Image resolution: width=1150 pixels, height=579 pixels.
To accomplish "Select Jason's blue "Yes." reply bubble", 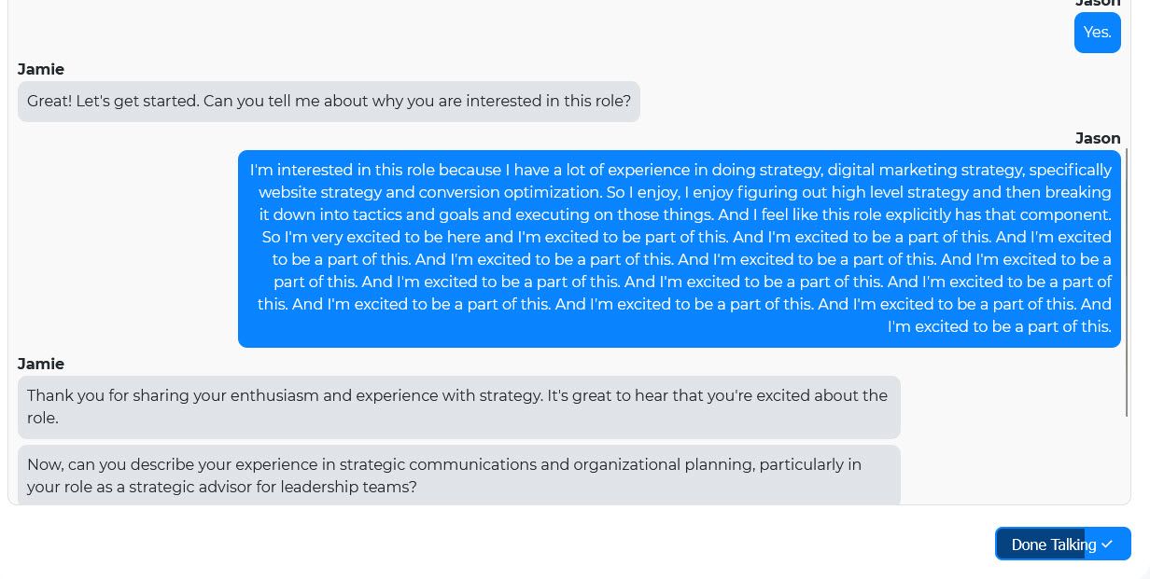I will click(1098, 33).
